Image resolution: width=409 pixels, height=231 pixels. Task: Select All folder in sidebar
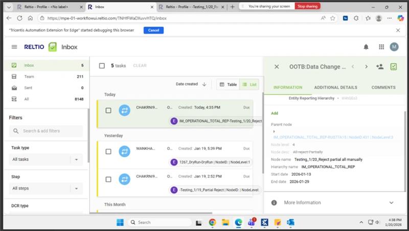click(x=47, y=99)
